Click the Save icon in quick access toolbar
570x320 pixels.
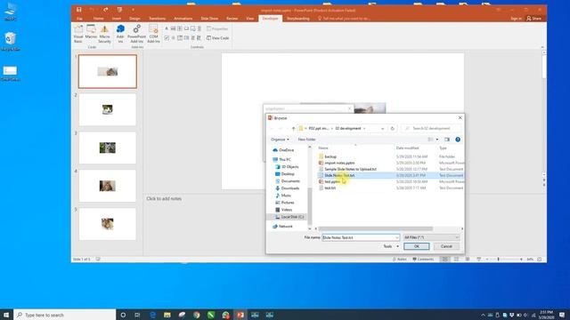[x=79, y=10]
